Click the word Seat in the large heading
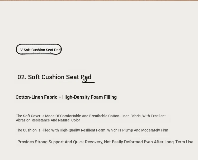 pyautogui.click(x=73, y=77)
